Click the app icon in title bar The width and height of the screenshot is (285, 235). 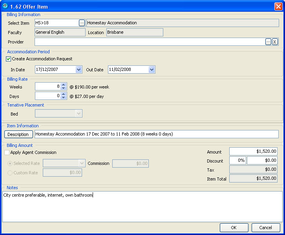(x=5, y=6)
